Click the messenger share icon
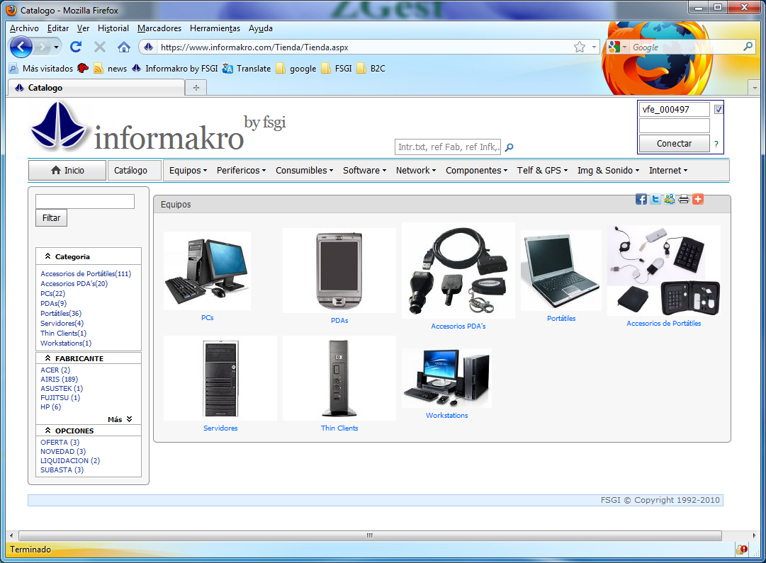This screenshot has width=766, height=563. 669,199
